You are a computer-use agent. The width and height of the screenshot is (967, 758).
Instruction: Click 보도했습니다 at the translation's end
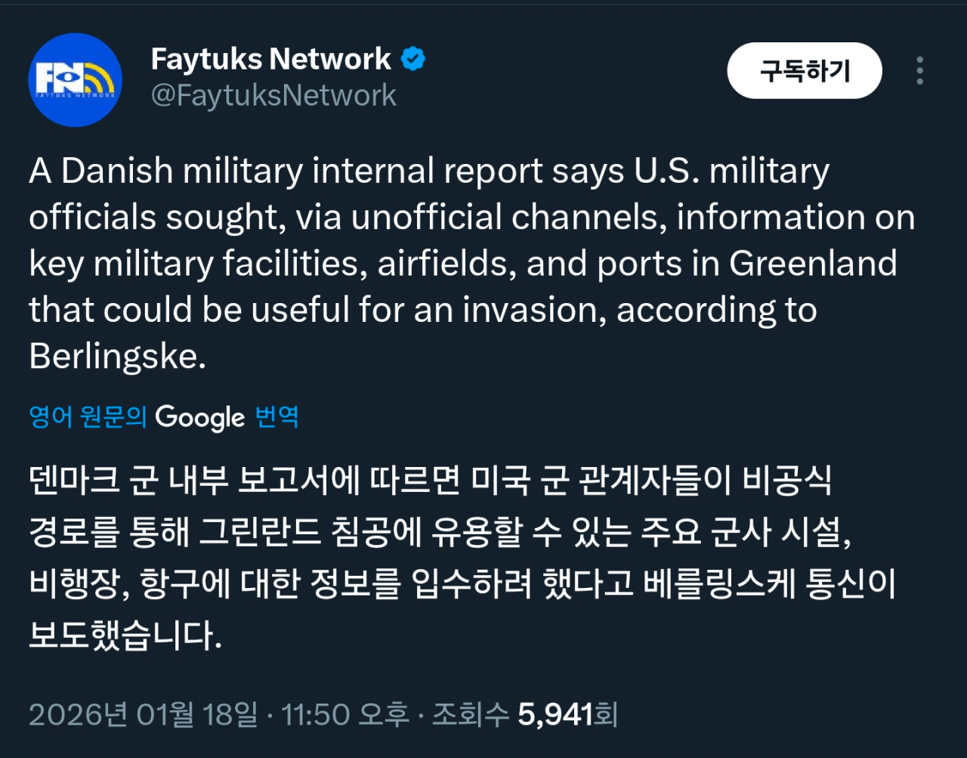click(x=125, y=636)
